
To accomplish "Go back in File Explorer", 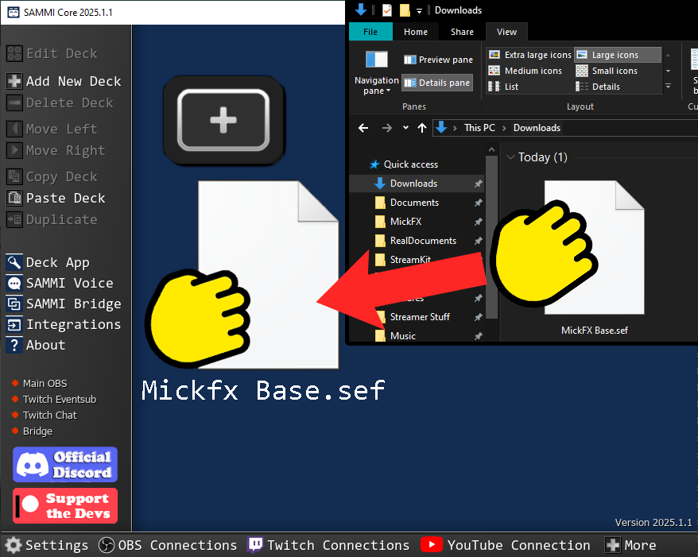I will (363, 128).
